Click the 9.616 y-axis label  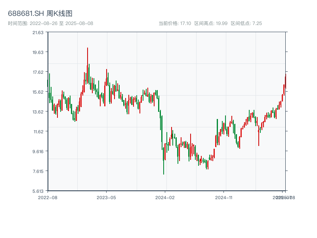click(38, 151)
